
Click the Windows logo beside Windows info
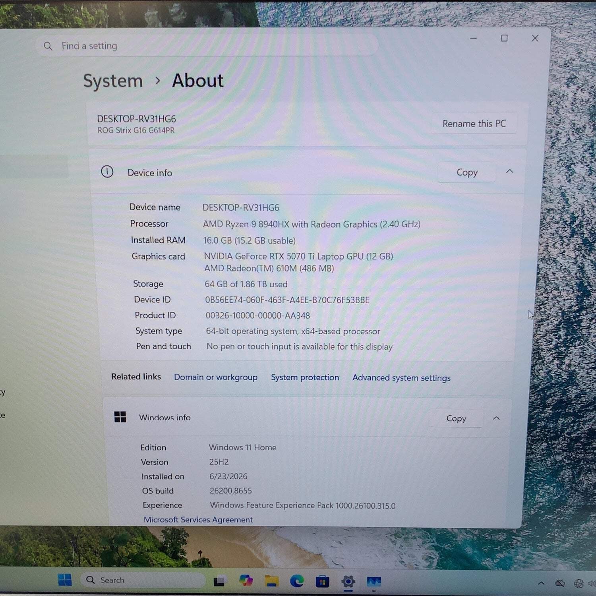pyautogui.click(x=120, y=417)
